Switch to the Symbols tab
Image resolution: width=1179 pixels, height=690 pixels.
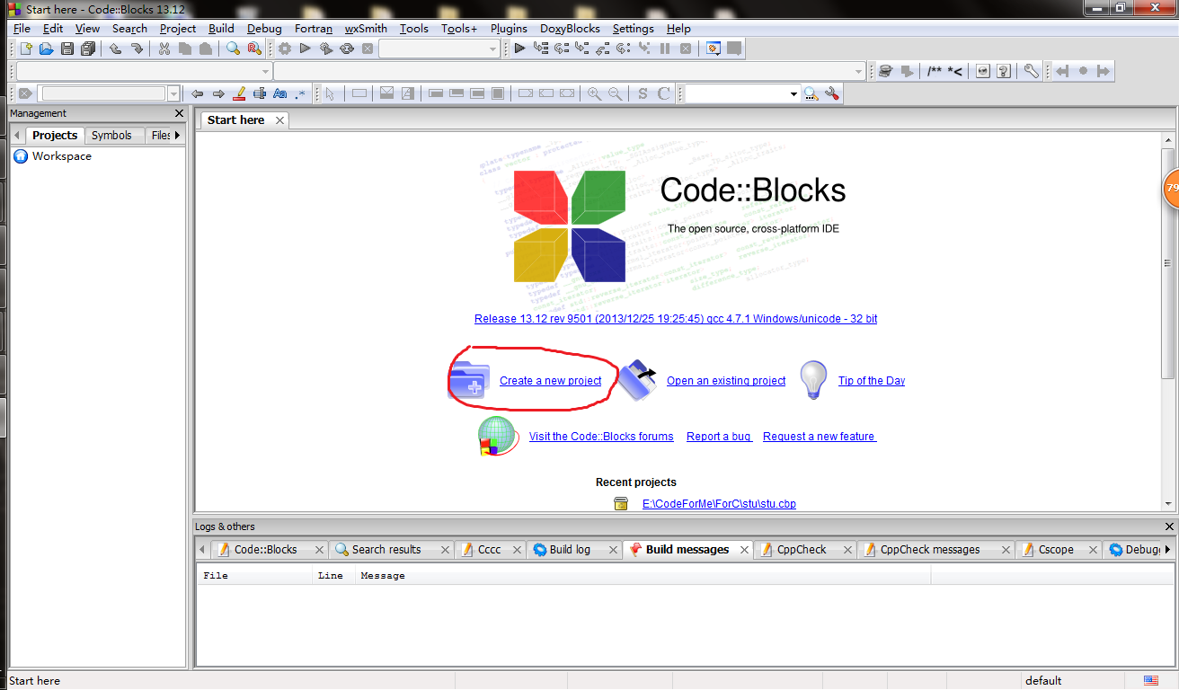pos(111,135)
